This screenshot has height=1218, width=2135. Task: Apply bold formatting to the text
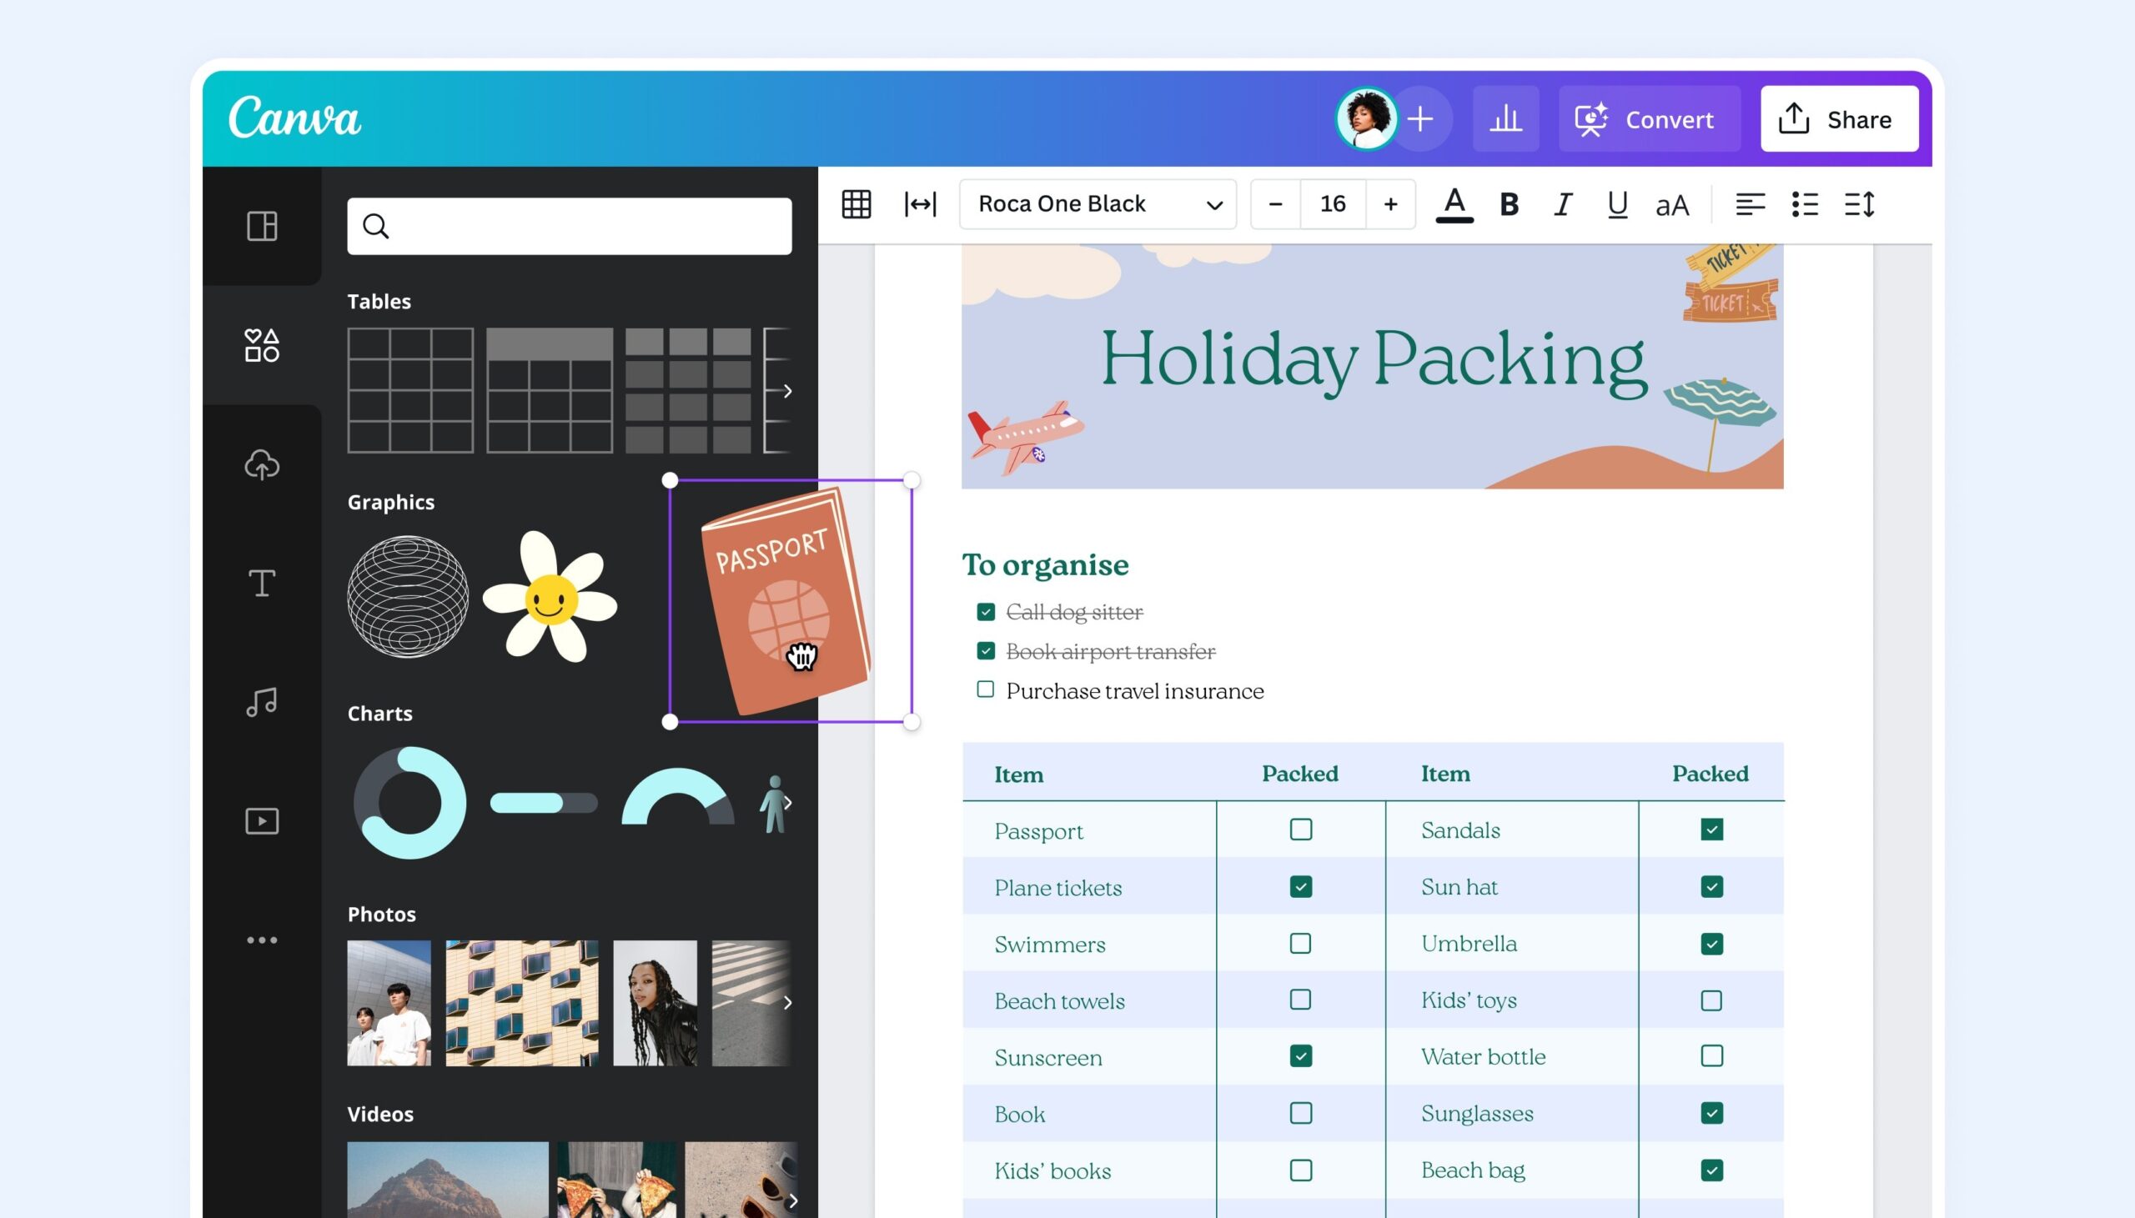tap(1507, 203)
